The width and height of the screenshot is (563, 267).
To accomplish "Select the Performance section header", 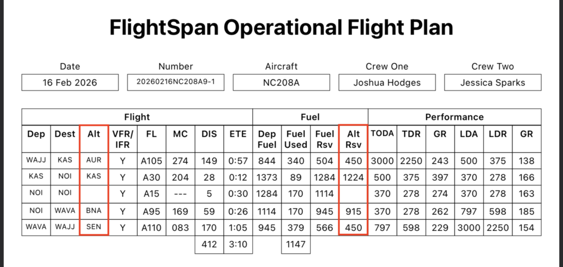I will (x=454, y=117).
